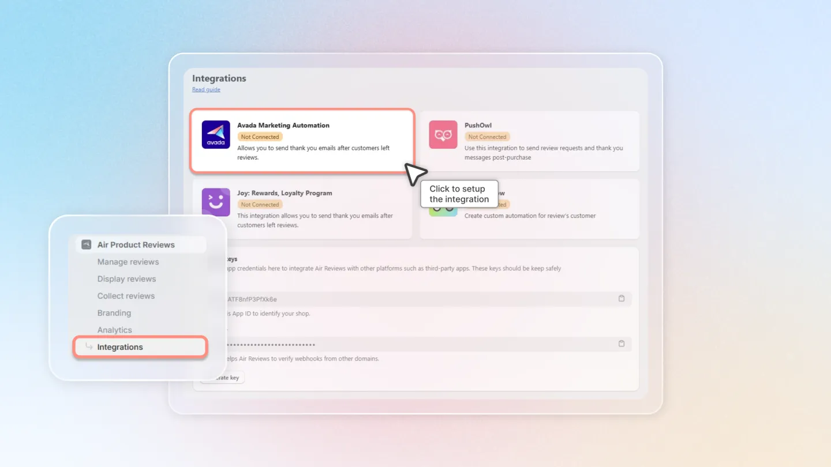Screen dimensions: 831x467
Task: Click Joy's Not Connected badge
Action: click(260, 205)
